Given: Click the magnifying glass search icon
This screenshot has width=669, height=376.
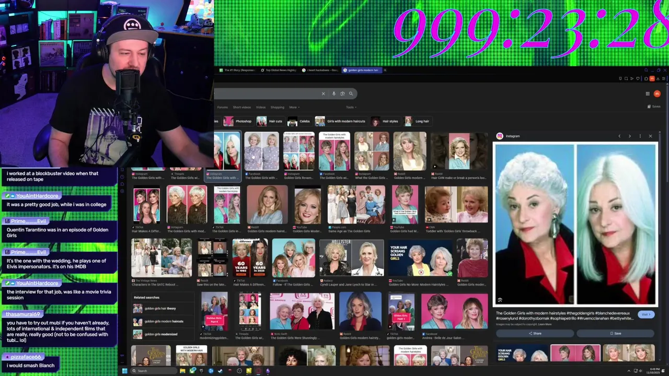Looking at the screenshot, I should tap(351, 94).
